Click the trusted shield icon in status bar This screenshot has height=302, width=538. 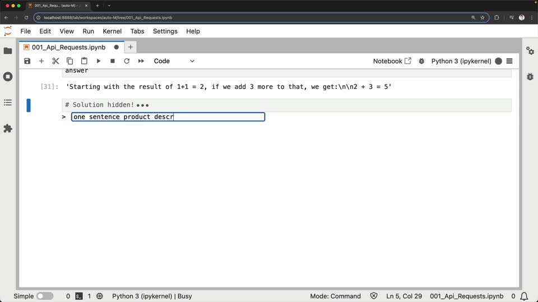[x=374, y=296]
